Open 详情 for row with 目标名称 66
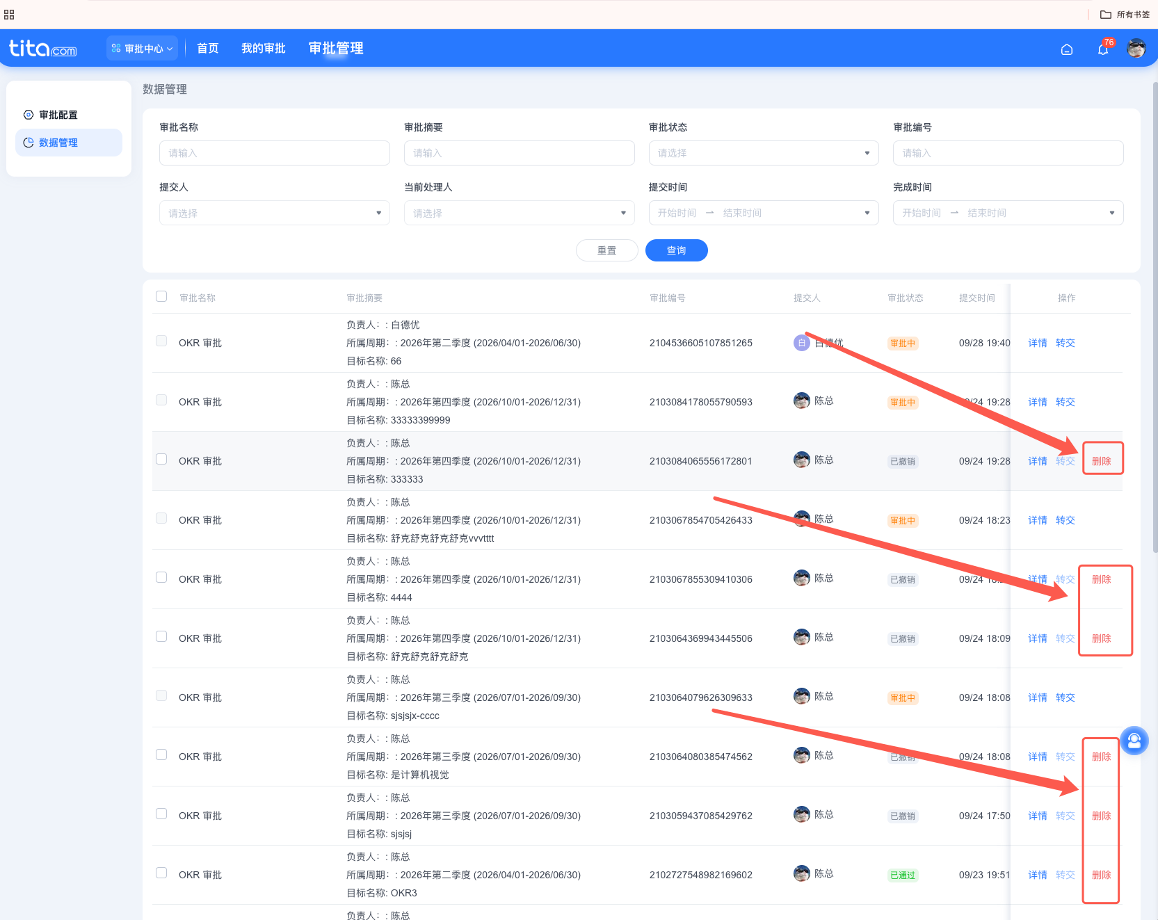The image size is (1158, 920). tap(1038, 343)
